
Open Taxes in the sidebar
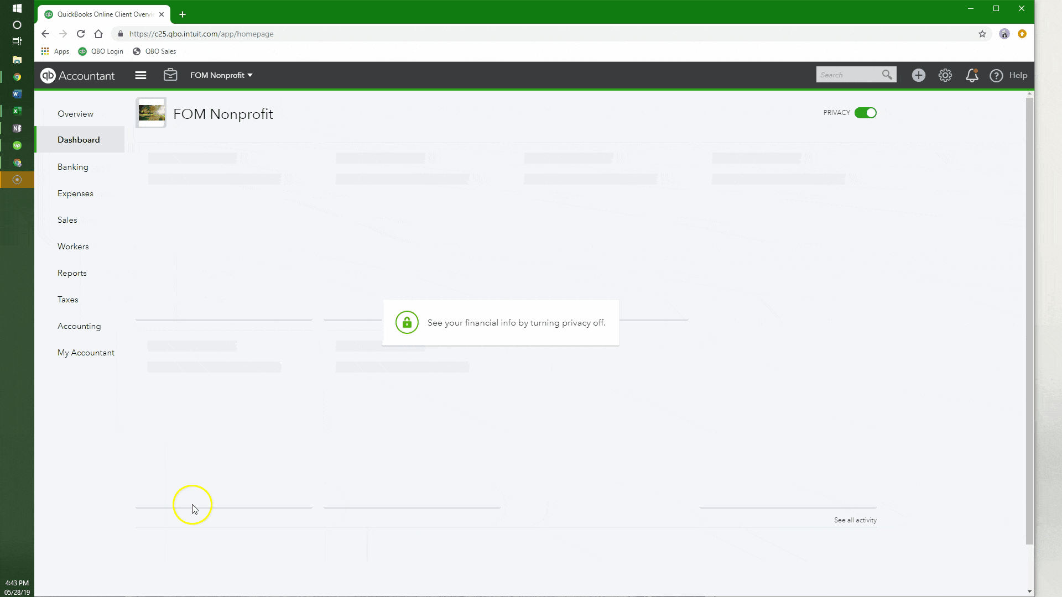point(67,300)
